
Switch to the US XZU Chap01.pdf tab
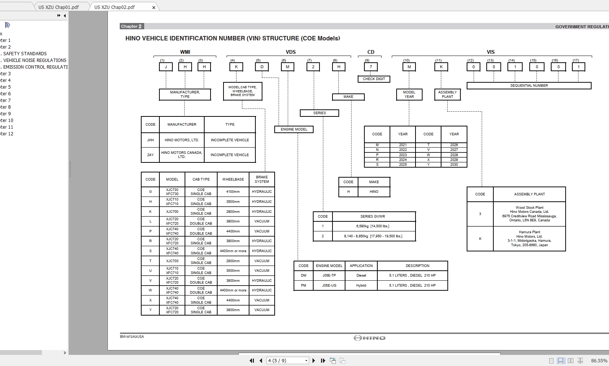click(59, 7)
